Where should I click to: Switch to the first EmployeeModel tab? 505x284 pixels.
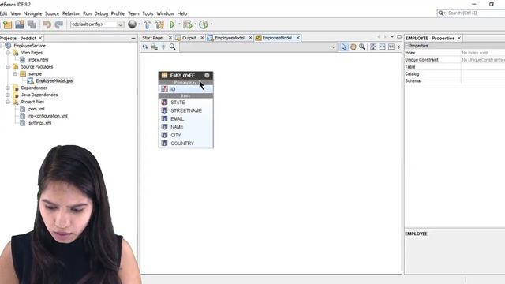tap(230, 38)
